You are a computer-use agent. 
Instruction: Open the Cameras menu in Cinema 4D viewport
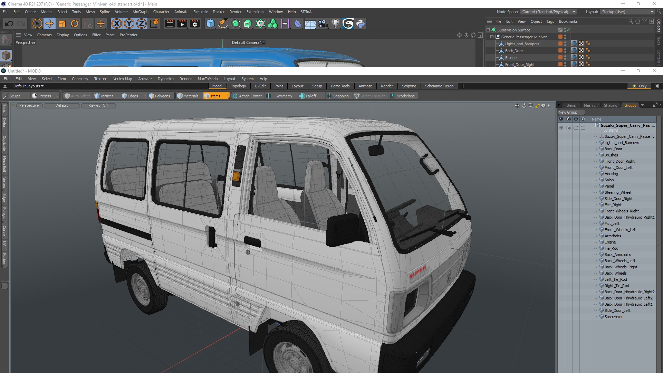point(44,35)
